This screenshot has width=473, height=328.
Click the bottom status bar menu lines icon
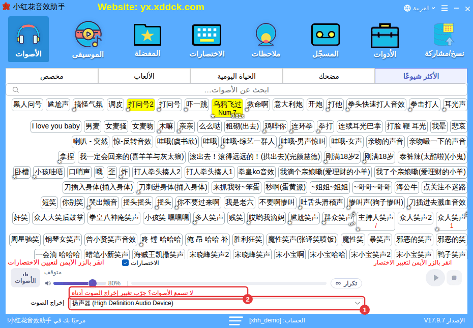coord(235,320)
